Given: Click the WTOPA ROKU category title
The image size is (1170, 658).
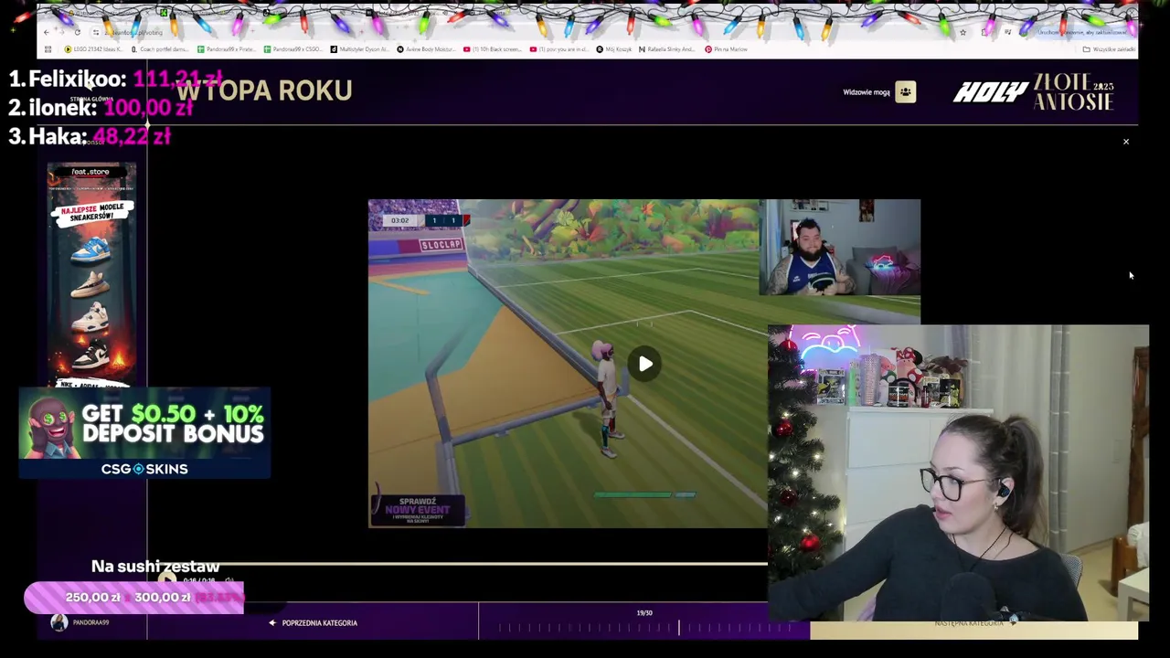Looking at the screenshot, I should 263,90.
